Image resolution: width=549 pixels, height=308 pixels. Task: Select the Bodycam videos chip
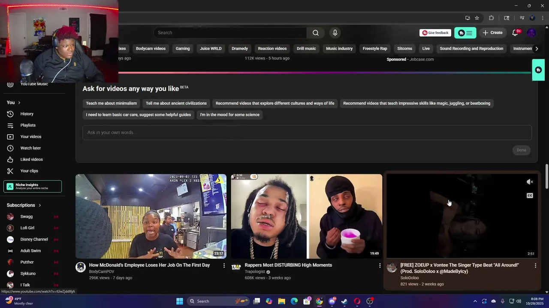pyautogui.click(x=151, y=49)
